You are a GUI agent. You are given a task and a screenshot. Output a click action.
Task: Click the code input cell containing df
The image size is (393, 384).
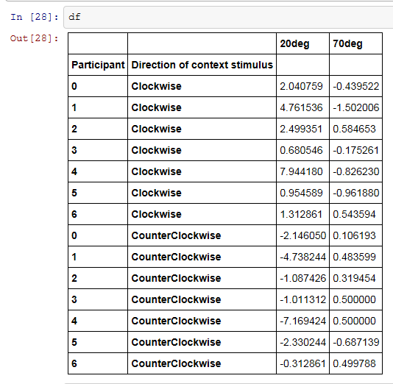[228, 17]
